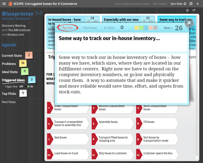Click the orange project book icon
The width and height of the screenshot is (203, 163).
(10, 4)
